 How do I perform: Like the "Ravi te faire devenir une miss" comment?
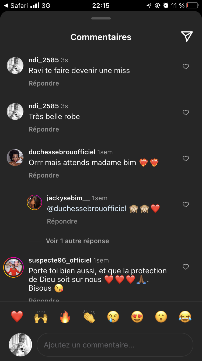(186, 67)
